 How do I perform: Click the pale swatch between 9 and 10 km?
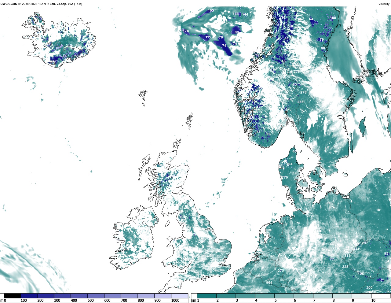[362, 296]
